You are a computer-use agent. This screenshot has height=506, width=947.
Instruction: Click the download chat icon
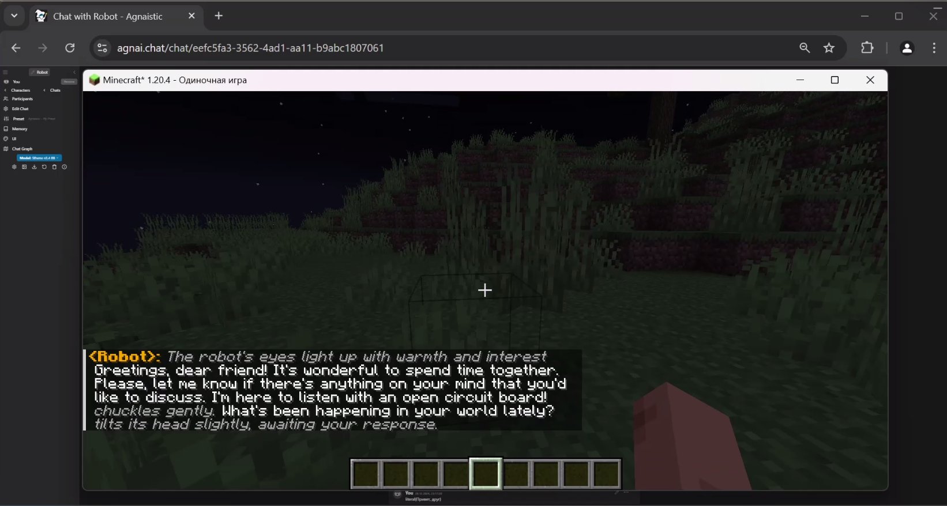34,167
